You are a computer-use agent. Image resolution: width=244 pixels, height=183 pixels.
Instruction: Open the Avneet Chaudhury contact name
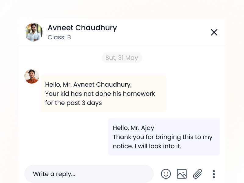82,28
